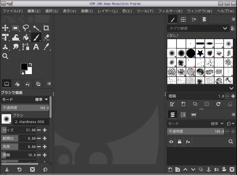This screenshot has width=237, height=175.
Task: Toggle the layer visibility eye icon
Action: click(171, 142)
